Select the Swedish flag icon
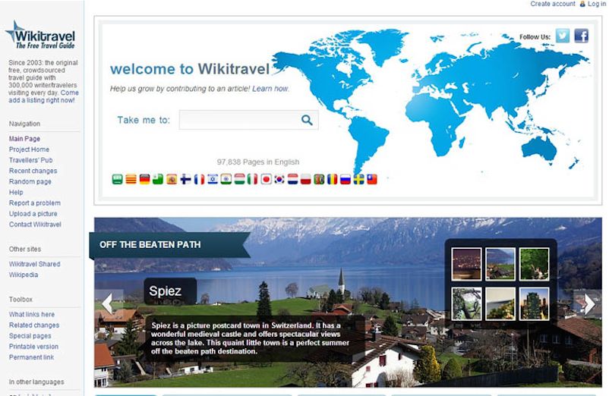 tap(358, 179)
